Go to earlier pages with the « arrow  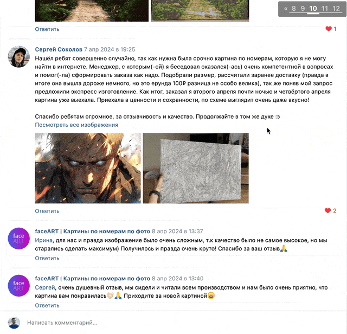click(286, 9)
